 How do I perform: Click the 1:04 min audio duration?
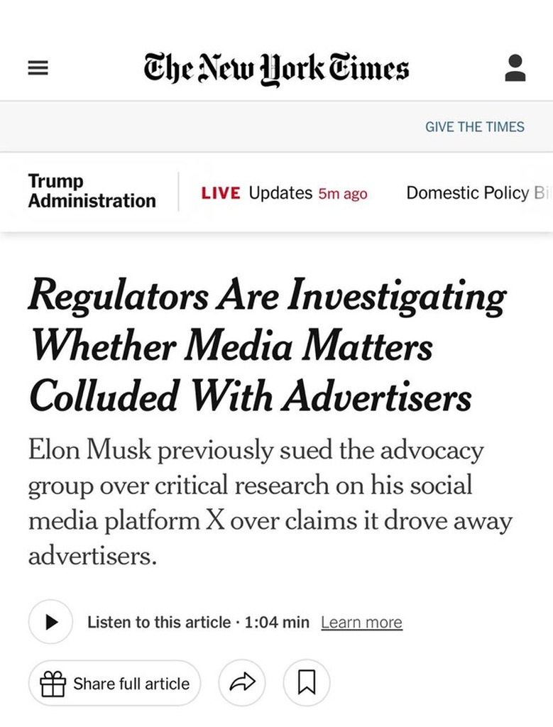277,622
